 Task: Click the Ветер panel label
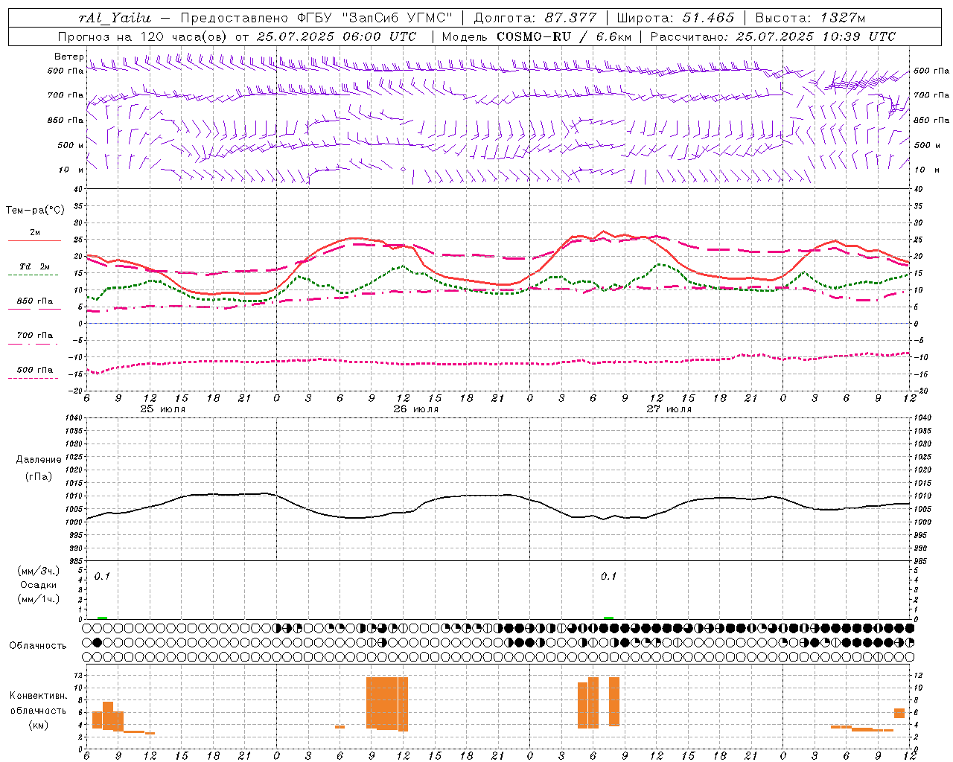click(x=68, y=57)
